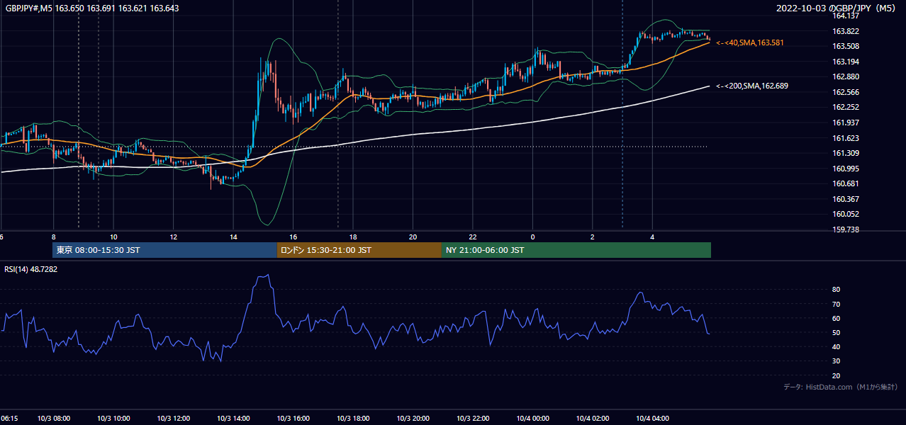Screen dimensions: 906x425
Task: Select the ロンドン 15:30-21:00 JST session bar
Action: [x=359, y=250]
